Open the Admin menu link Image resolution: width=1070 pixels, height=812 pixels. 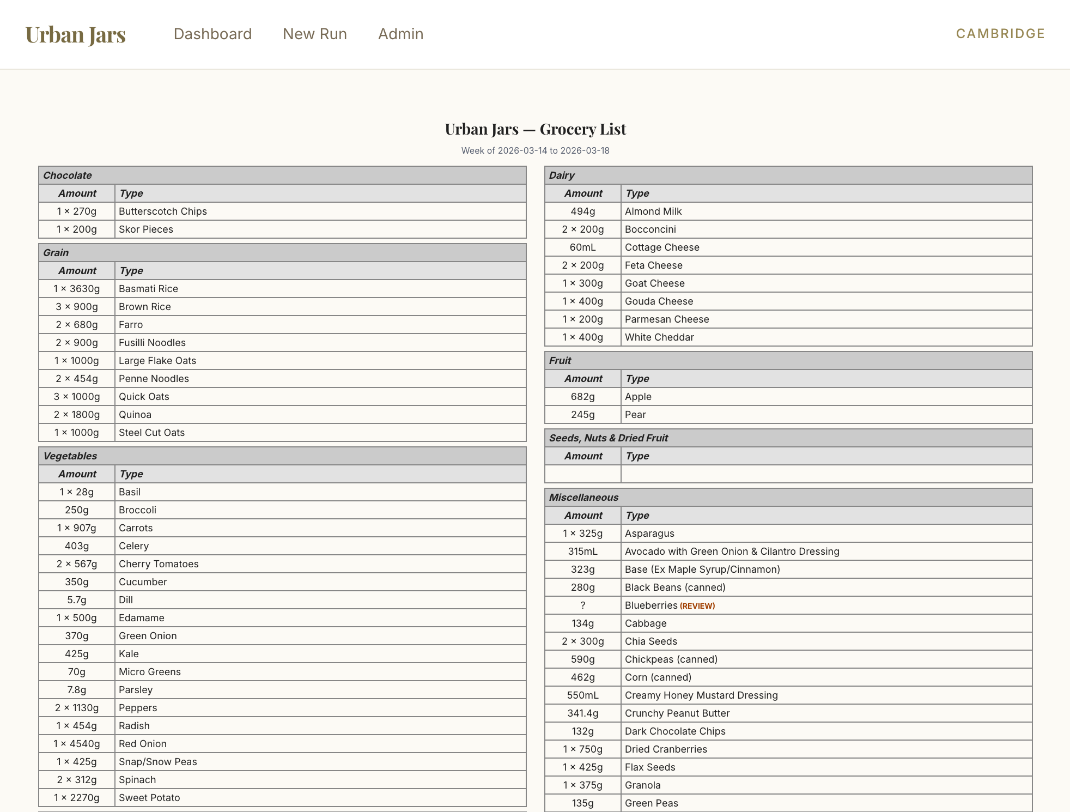click(400, 34)
